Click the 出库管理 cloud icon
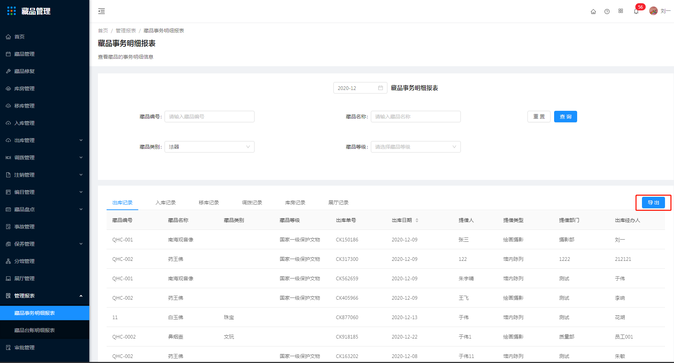The height and width of the screenshot is (363, 674). (x=8, y=140)
